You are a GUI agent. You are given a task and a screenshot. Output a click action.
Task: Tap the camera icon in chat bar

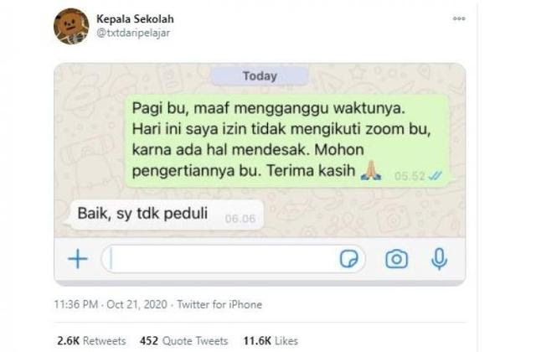point(396,259)
